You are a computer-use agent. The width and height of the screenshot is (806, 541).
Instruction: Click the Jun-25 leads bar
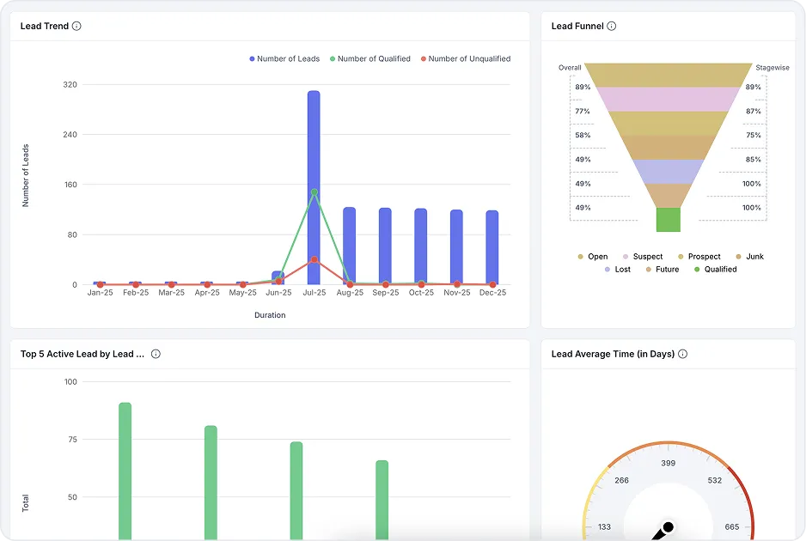[278, 278]
